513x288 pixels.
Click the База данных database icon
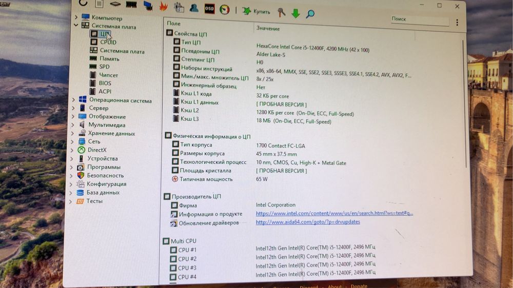click(x=80, y=193)
